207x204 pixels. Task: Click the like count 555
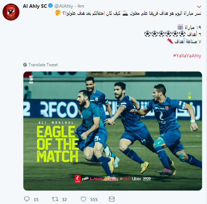94,199
